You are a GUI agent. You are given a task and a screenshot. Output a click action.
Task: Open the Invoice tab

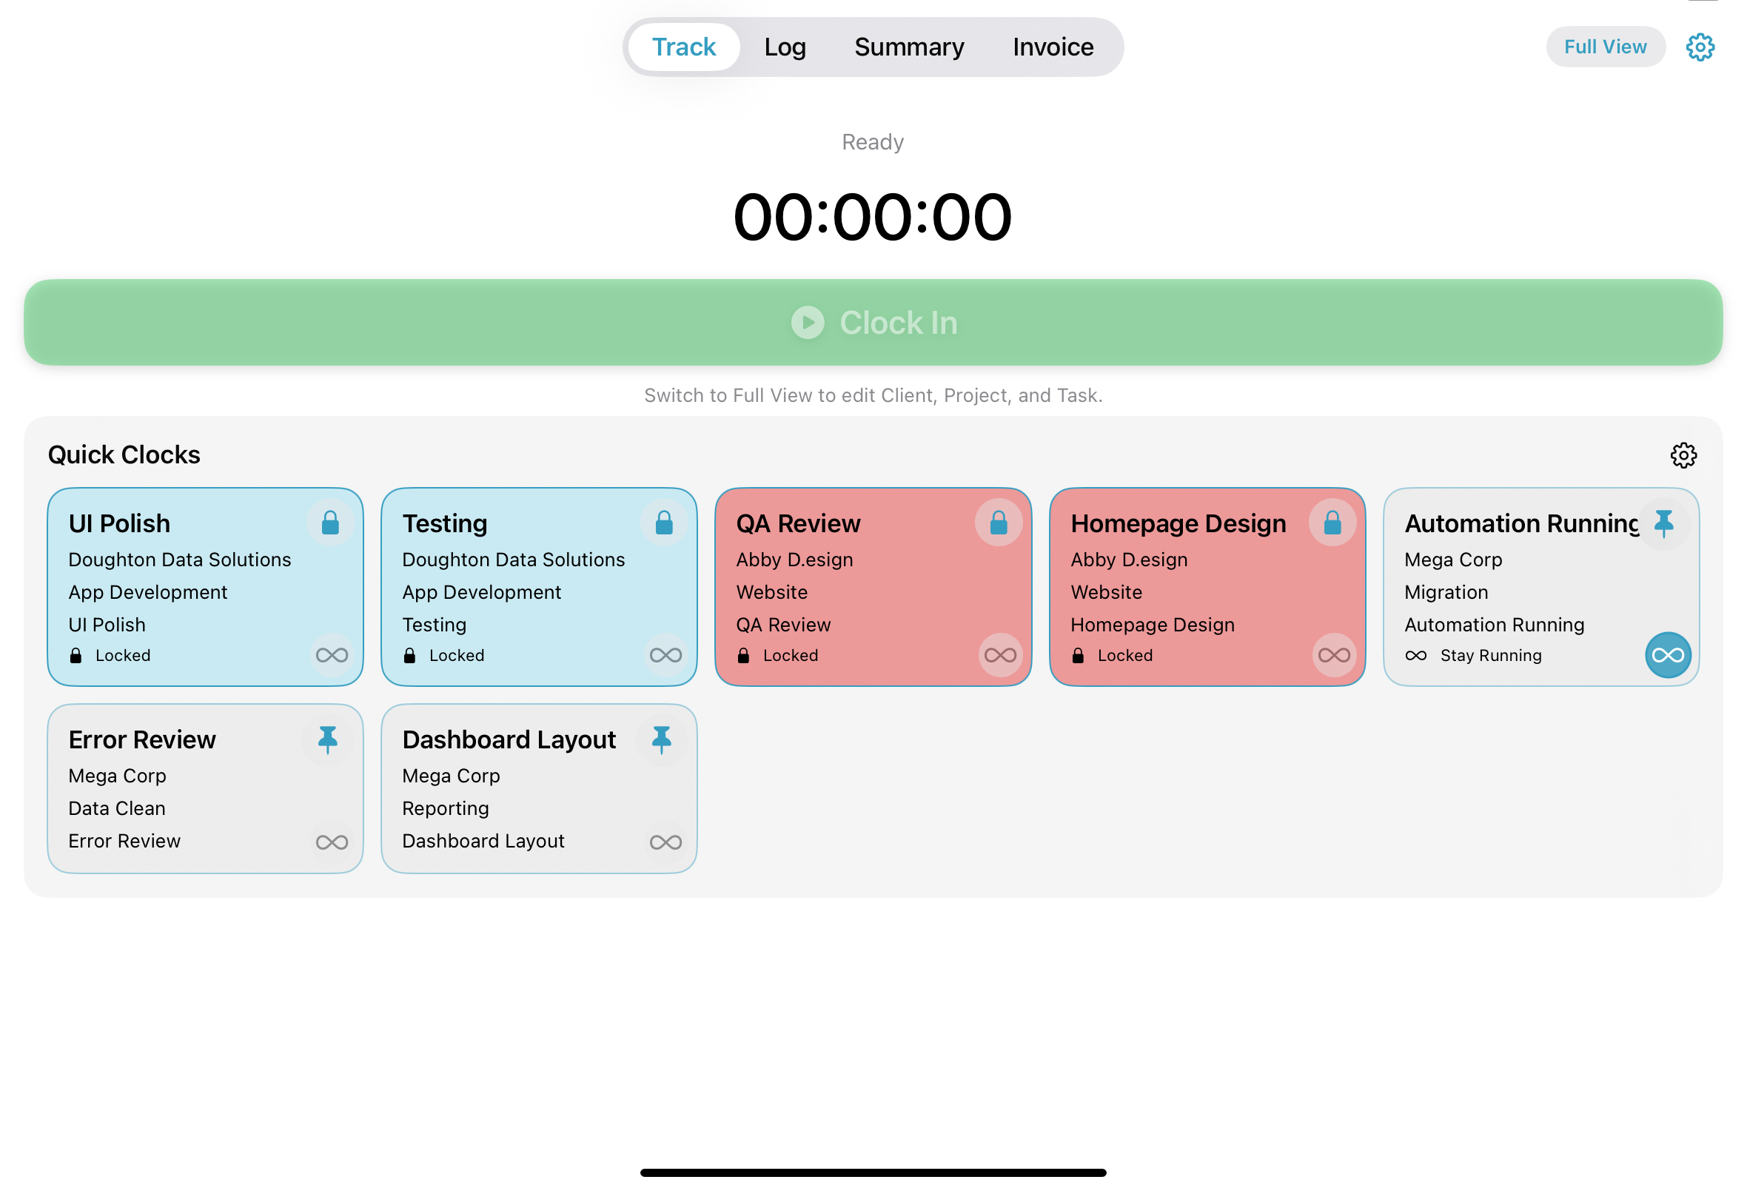1053,47
